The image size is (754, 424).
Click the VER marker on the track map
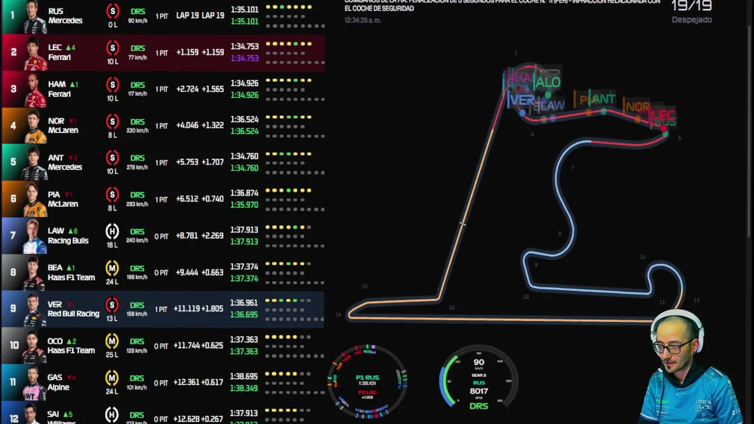tap(522, 101)
